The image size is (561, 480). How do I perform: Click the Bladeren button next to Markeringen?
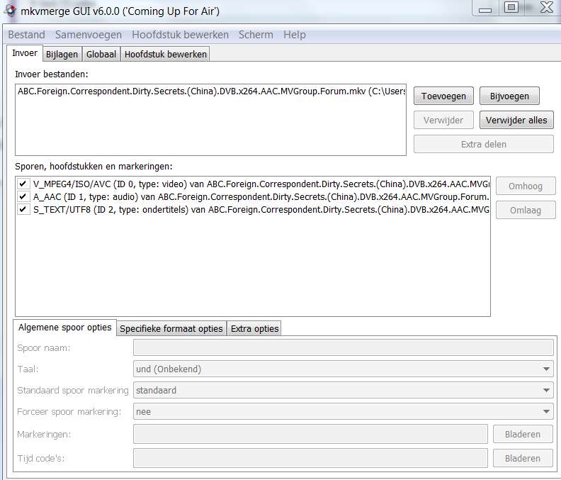(523, 434)
